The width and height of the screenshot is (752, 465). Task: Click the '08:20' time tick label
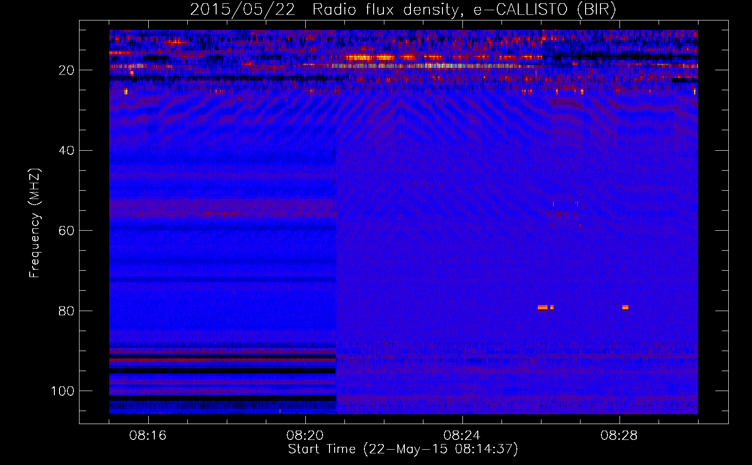click(x=305, y=436)
